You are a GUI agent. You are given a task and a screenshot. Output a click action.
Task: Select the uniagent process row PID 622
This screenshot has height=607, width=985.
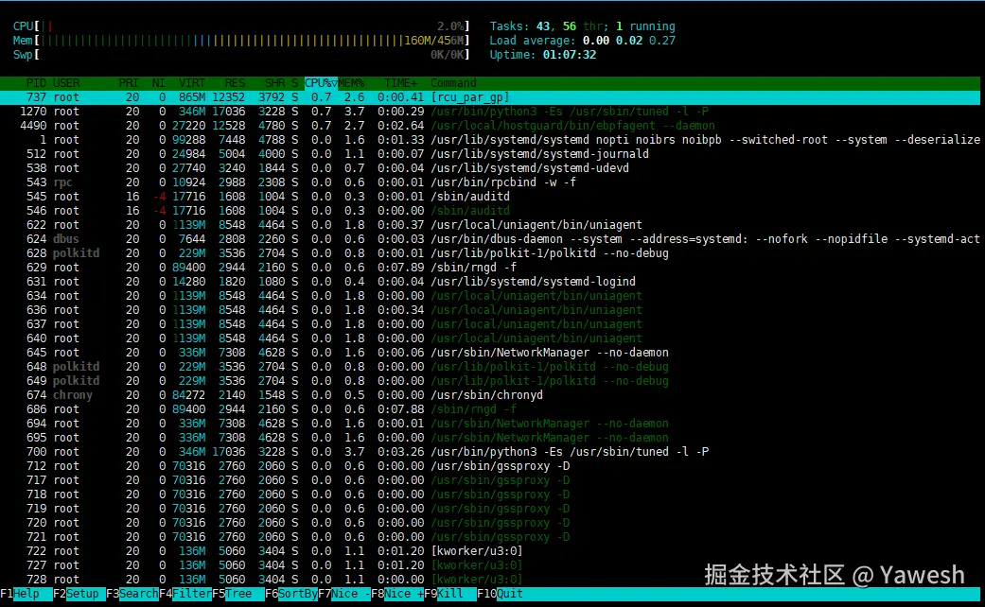490,225
